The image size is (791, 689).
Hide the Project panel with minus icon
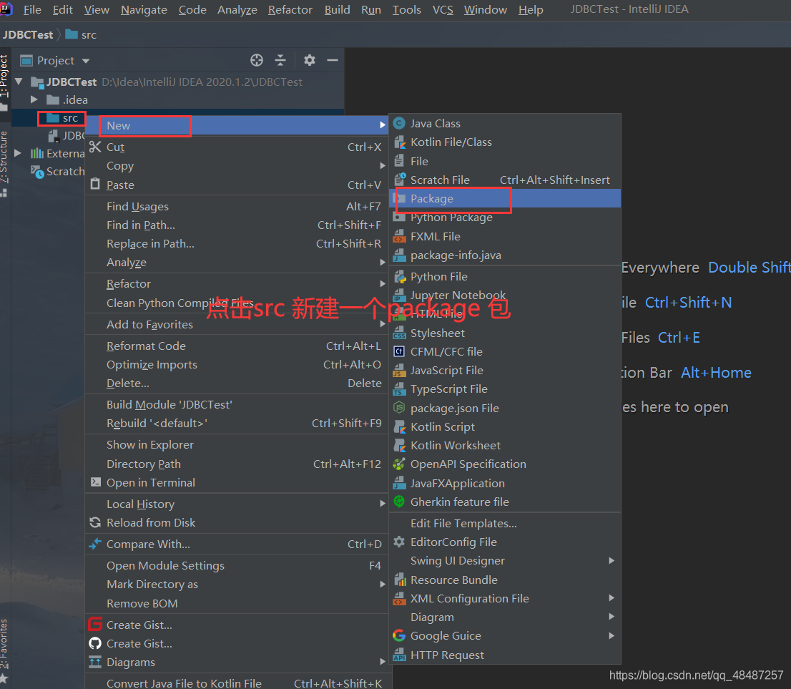click(333, 61)
